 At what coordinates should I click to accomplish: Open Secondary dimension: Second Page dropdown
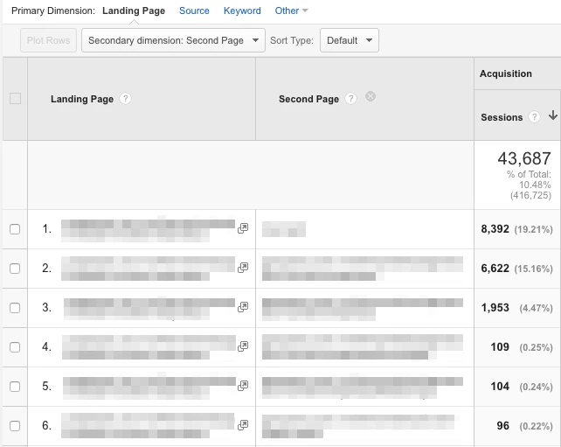tap(173, 40)
